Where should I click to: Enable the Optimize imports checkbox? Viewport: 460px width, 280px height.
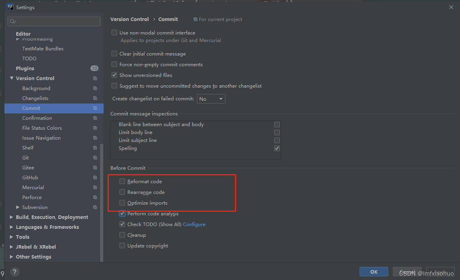(x=122, y=203)
